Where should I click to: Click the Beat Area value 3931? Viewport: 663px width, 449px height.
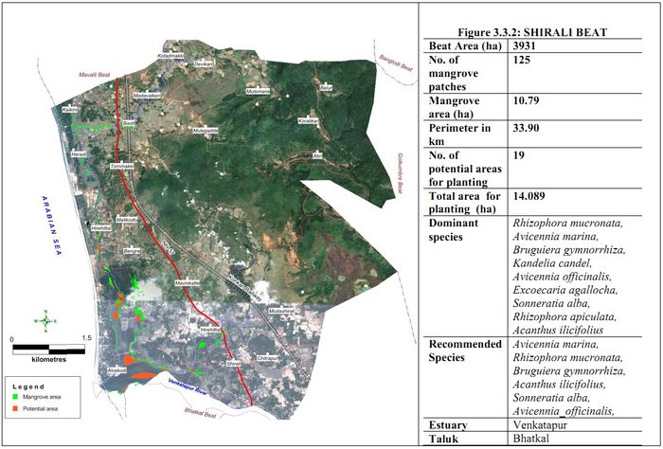pyautogui.click(x=529, y=45)
